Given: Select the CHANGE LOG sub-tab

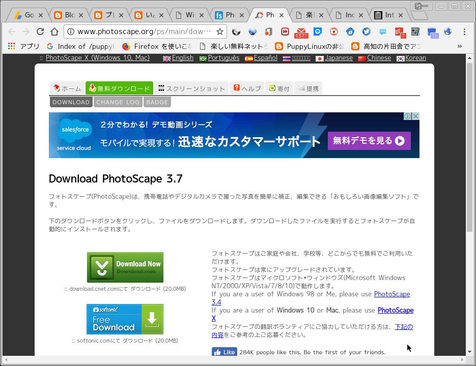Looking at the screenshot, I should coord(118,102).
